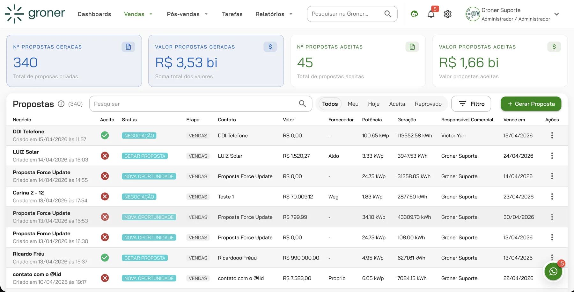The image size is (574, 292).
Task: Click the accepted checkmark for DDI Telefone
Action: tap(105, 135)
